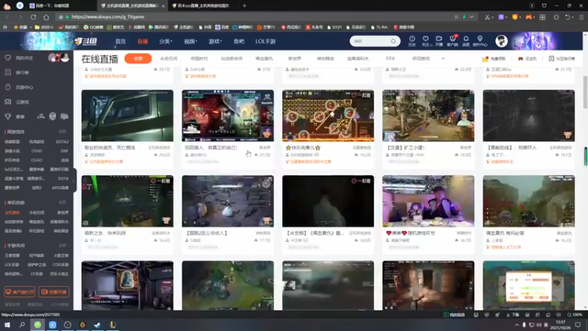
Task: Open the 关注 heart icon in header
Action: click(x=426, y=40)
